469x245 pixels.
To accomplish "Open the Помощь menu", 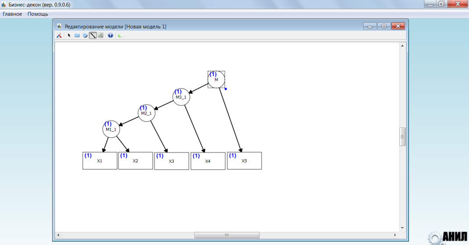I will coord(38,14).
